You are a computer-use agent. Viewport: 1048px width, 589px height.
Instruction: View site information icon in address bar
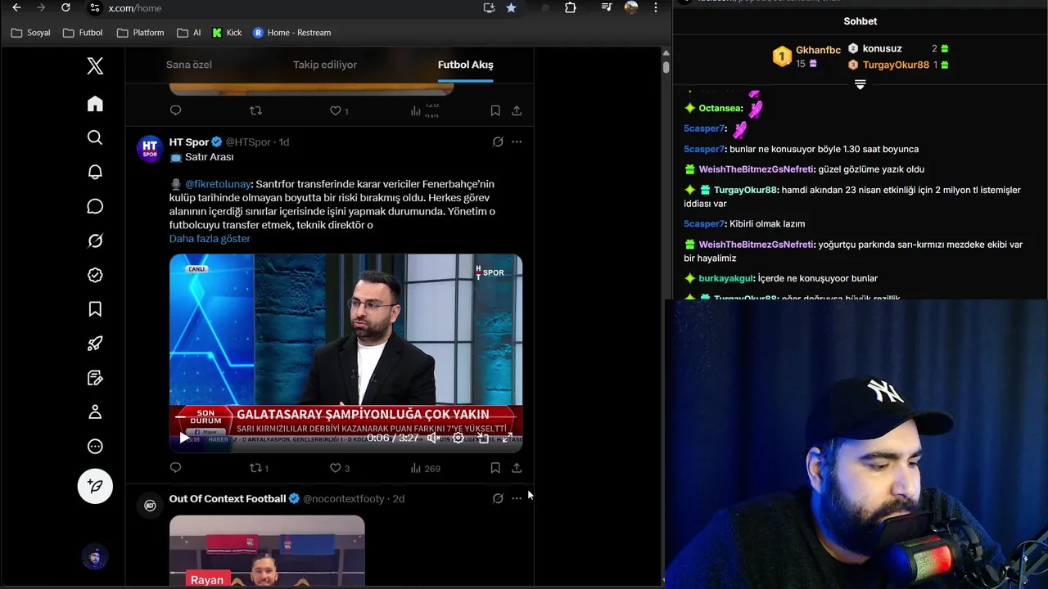[95, 7]
